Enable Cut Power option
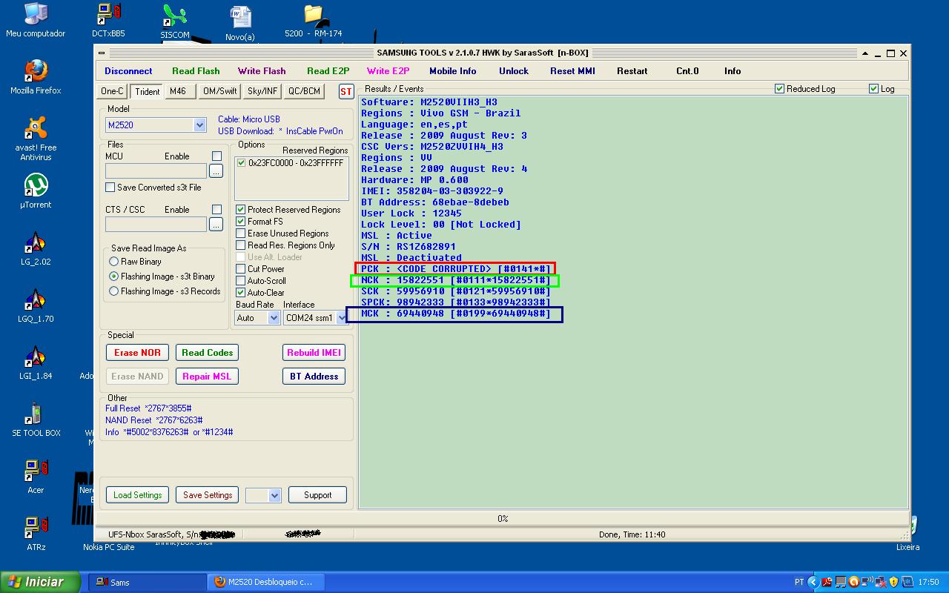The height and width of the screenshot is (593, 949). coord(240,269)
